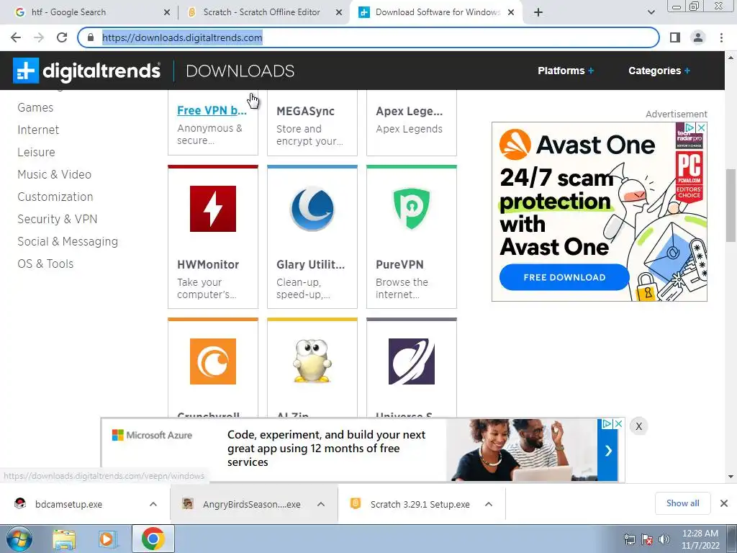The width and height of the screenshot is (737, 553).
Task: Open the Chrome three-dot menu
Action: (721, 37)
